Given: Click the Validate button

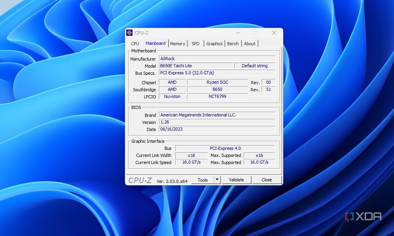Looking at the screenshot, I should point(236,180).
